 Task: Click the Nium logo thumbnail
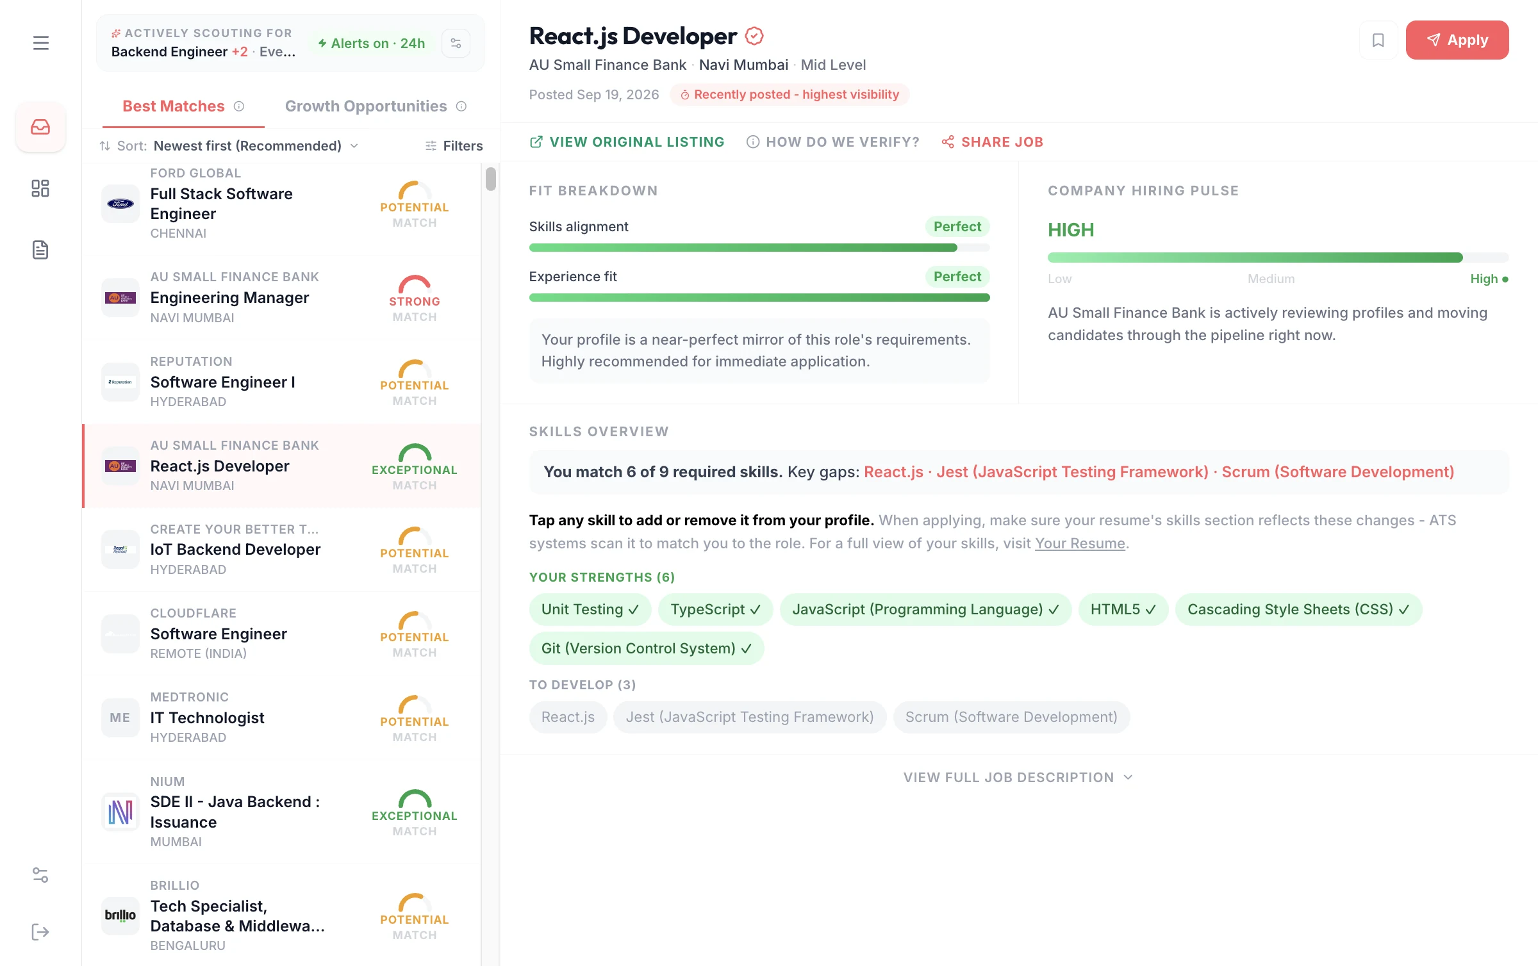[x=120, y=812]
